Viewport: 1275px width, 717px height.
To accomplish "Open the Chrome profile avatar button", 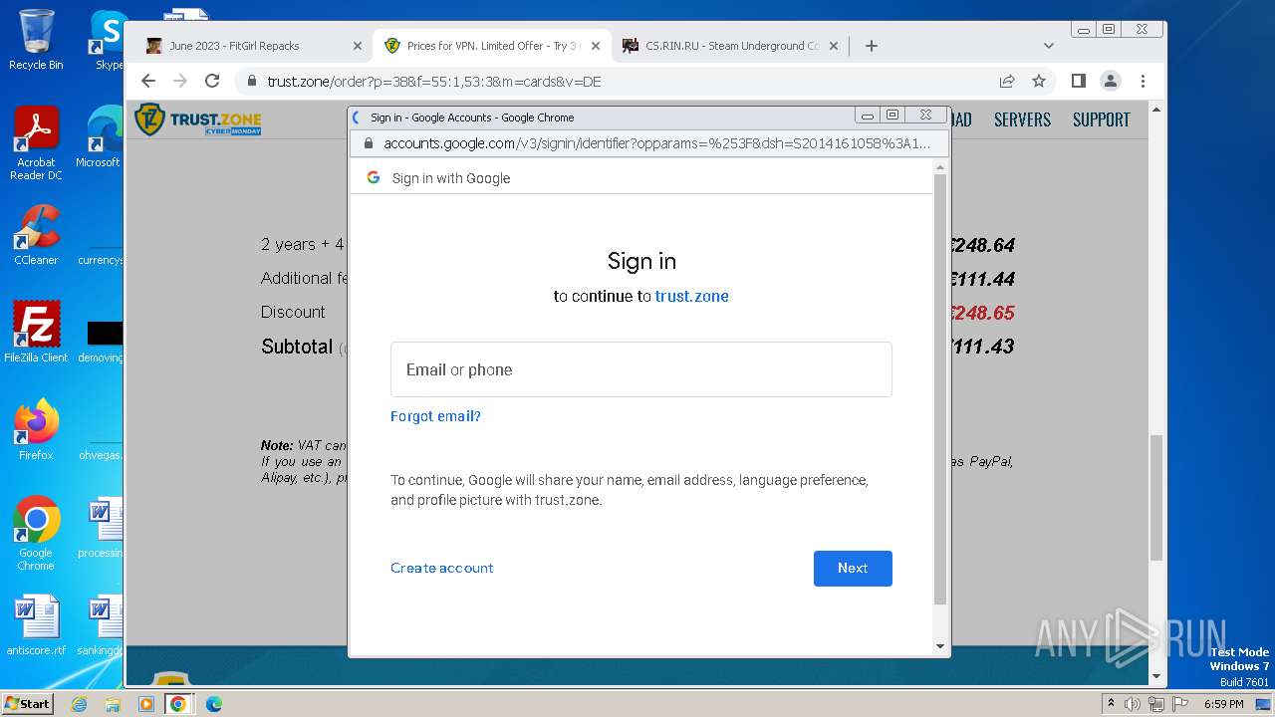I will pos(1111,81).
